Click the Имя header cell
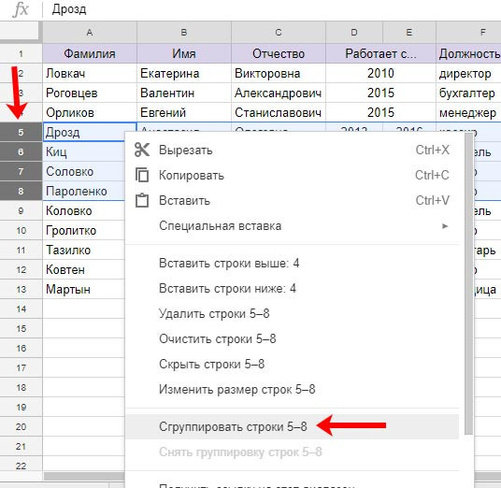 coord(184,53)
